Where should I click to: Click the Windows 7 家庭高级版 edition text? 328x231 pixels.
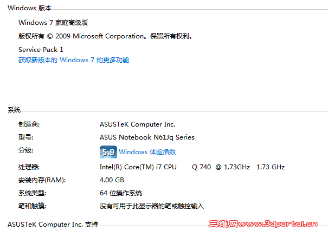[x=53, y=23]
